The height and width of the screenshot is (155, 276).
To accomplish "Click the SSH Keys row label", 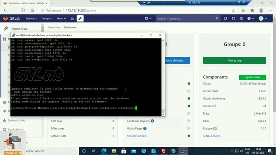I will pyautogui.click(x=56, y=121).
